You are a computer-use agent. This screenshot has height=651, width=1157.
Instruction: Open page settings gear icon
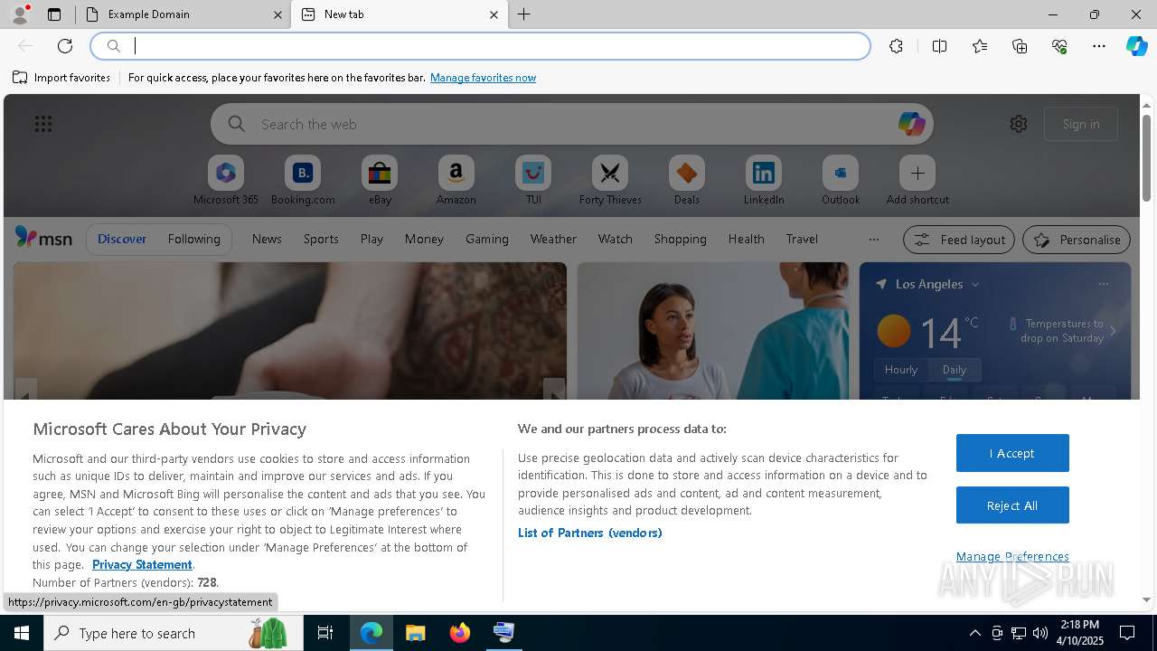[1019, 124]
